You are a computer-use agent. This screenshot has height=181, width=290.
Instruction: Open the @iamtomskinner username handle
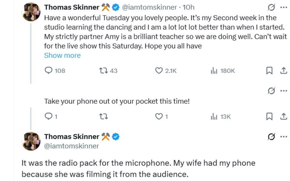(x=150, y=7)
